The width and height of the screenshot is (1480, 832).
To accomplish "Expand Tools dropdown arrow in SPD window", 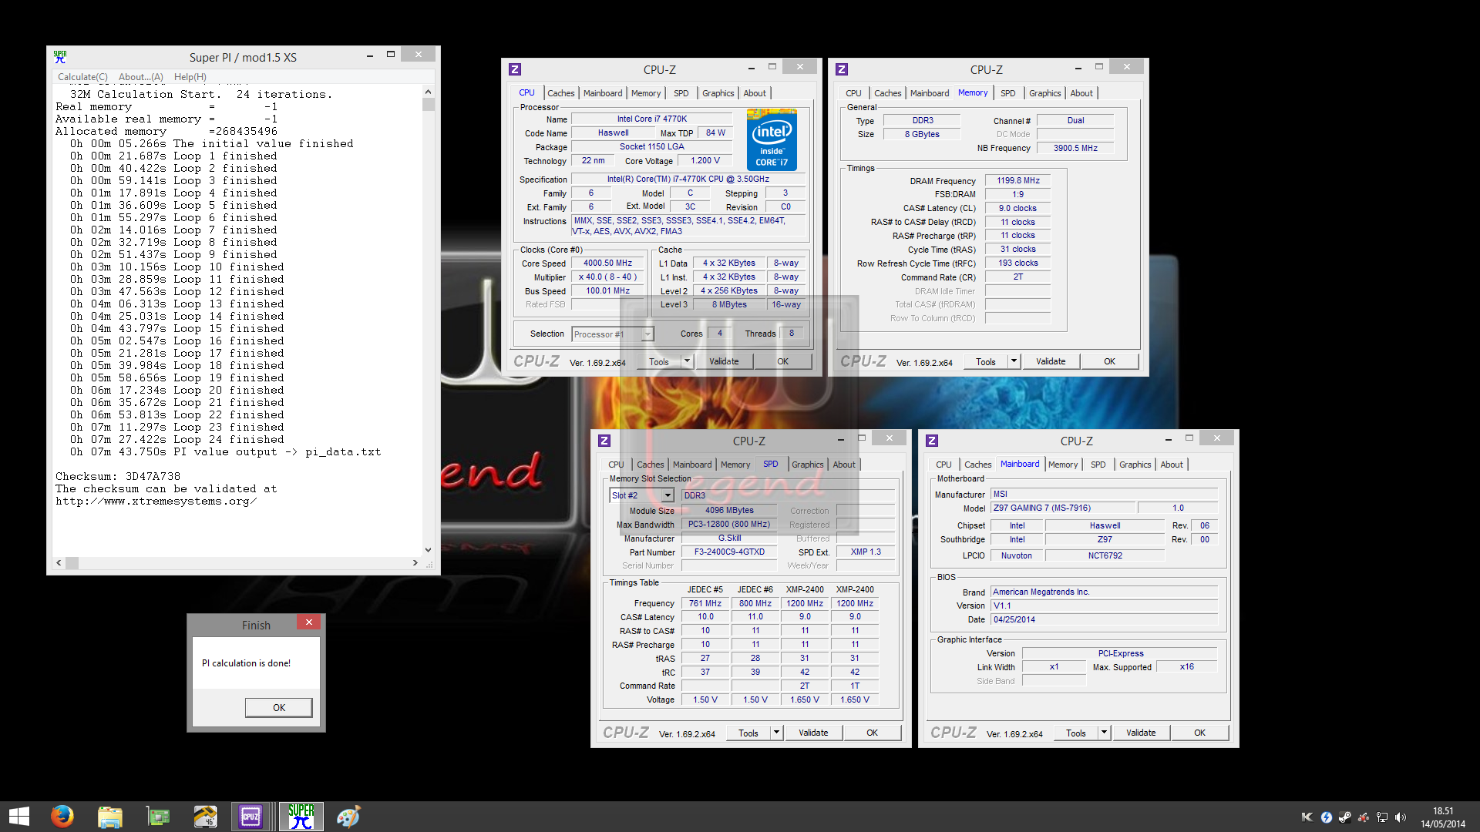I will [776, 733].
